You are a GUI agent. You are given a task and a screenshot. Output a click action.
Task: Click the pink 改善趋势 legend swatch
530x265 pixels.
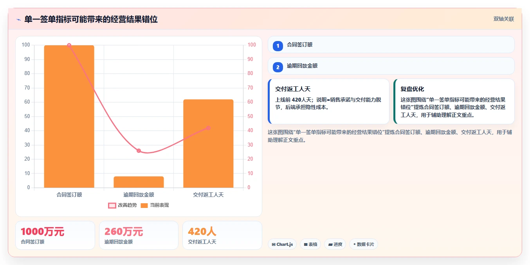click(x=112, y=205)
